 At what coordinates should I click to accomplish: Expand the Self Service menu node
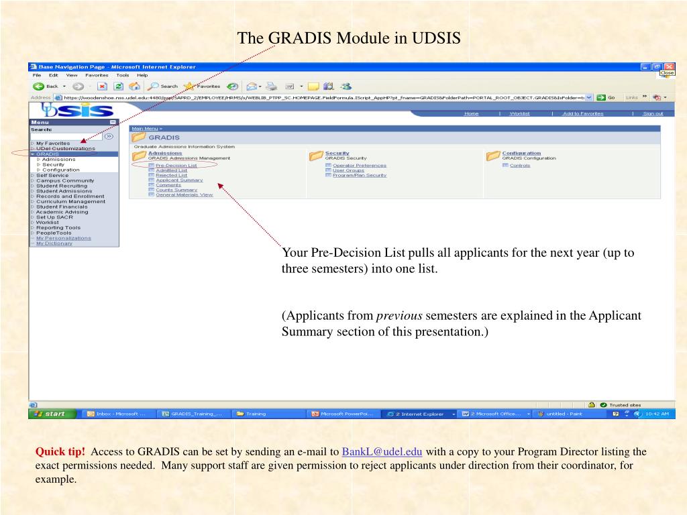click(x=33, y=175)
